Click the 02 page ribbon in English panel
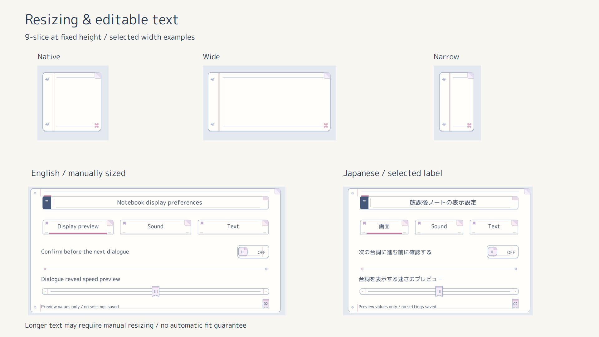Screen dimensions: 599x337 [x=266, y=304]
